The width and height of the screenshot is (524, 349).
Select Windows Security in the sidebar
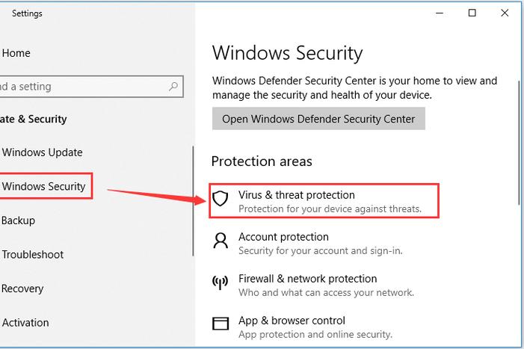click(x=44, y=186)
